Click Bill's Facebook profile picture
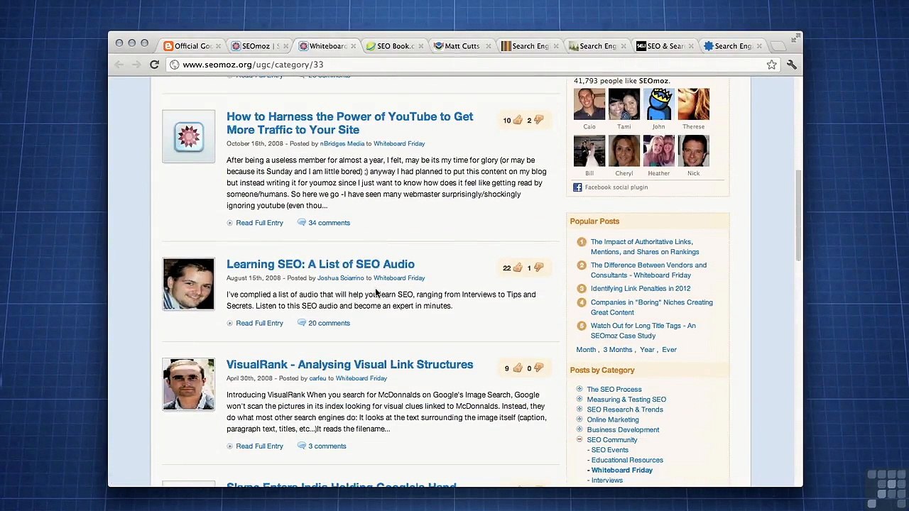The width and height of the screenshot is (909, 511). tap(589, 150)
